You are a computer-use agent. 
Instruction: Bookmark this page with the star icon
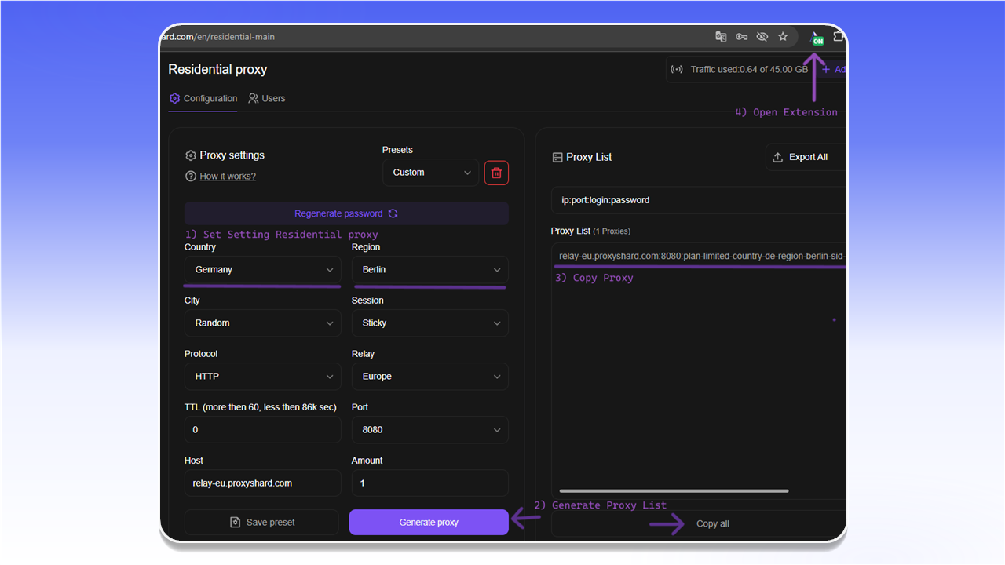[x=783, y=37]
